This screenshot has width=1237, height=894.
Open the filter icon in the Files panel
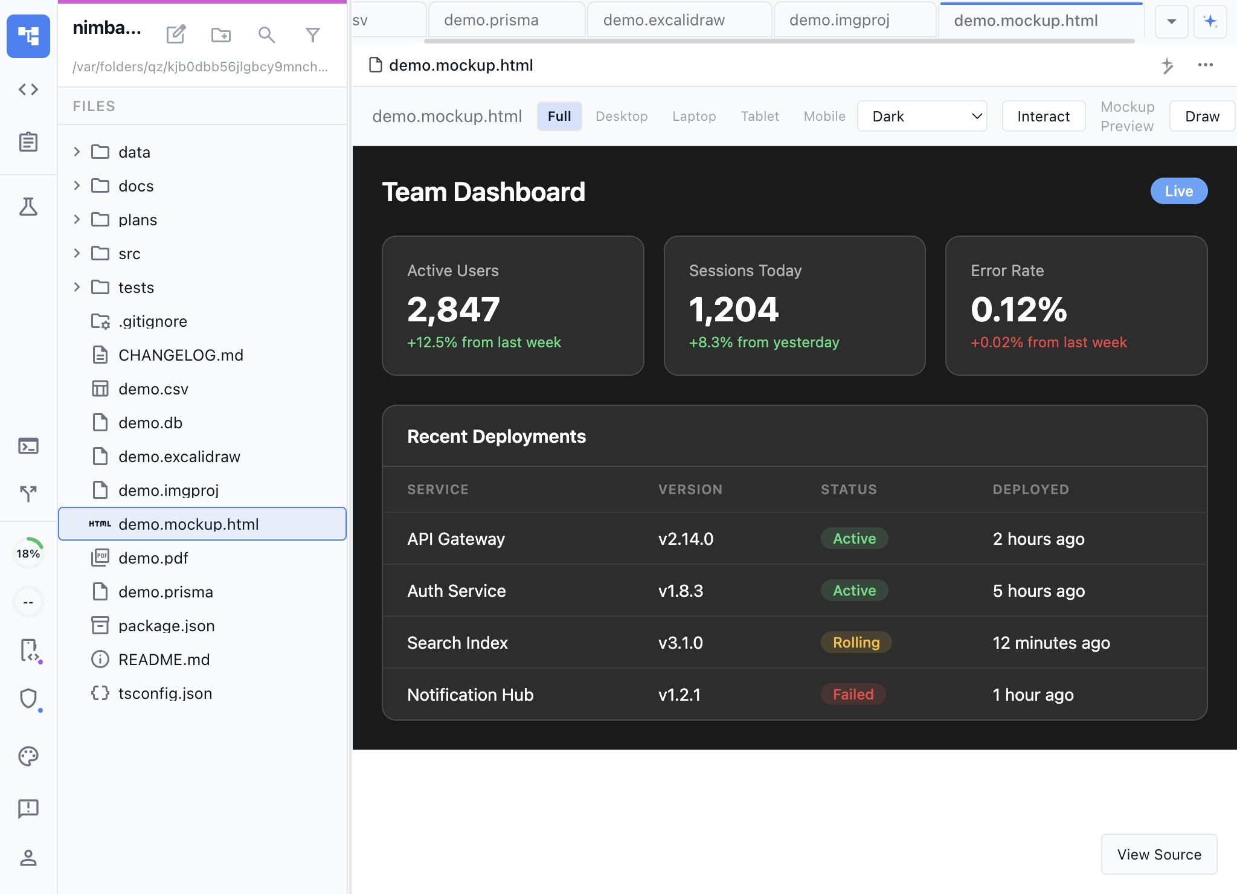pos(313,35)
